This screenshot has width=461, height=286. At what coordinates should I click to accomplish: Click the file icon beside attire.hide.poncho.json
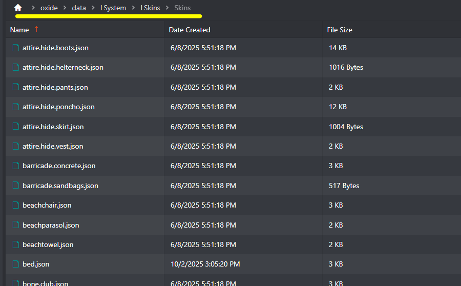pyautogui.click(x=16, y=107)
